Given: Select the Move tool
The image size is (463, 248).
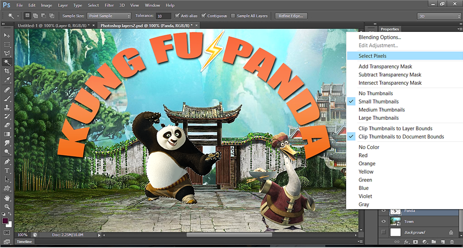Looking at the screenshot, I should [x=7, y=36].
